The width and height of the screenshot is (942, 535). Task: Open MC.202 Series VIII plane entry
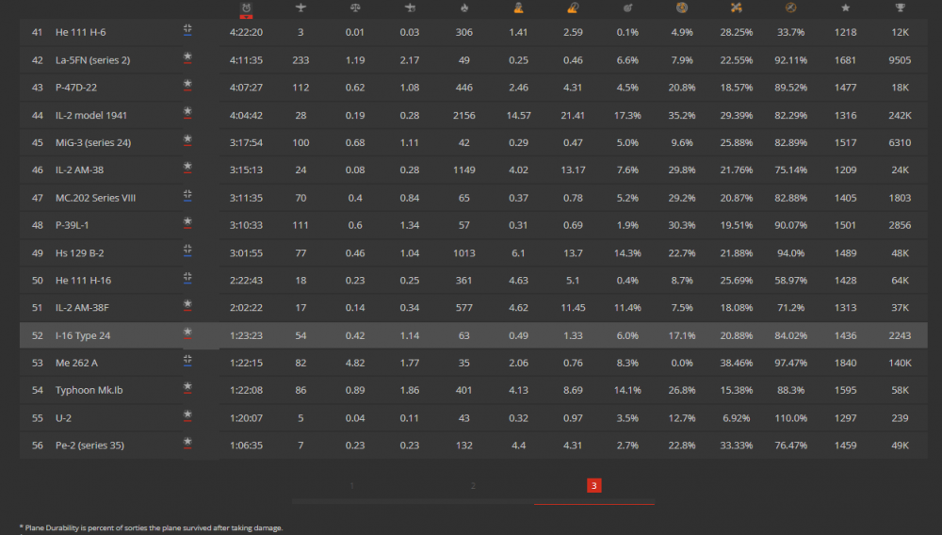[x=95, y=198]
